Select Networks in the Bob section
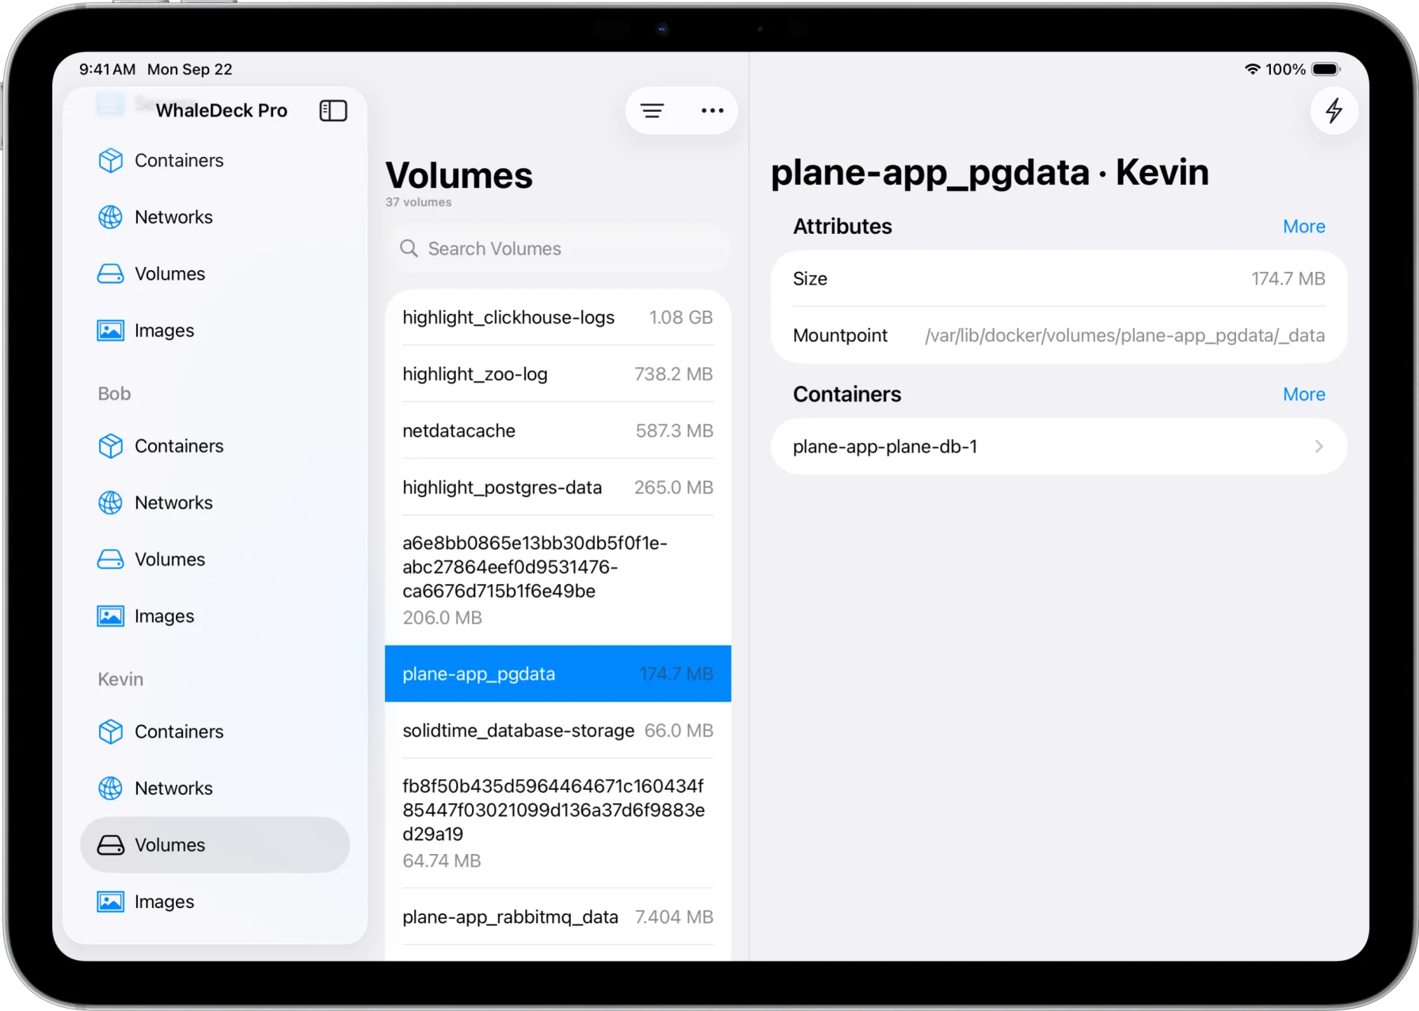The height and width of the screenshot is (1011, 1419). click(x=173, y=502)
